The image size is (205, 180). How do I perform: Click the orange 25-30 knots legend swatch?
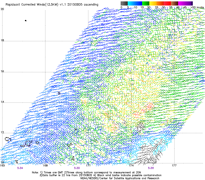[x=160, y=3]
